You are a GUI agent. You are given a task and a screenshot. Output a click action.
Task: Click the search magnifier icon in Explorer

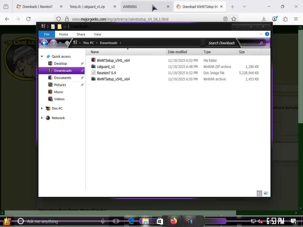click(x=261, y=43)
